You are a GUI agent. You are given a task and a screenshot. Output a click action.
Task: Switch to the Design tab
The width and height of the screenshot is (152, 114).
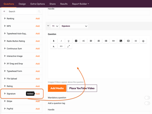tap(22, 4)
